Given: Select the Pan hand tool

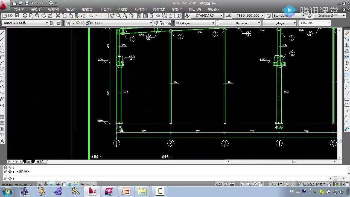Looking at the screenshot, I should 112,16.
